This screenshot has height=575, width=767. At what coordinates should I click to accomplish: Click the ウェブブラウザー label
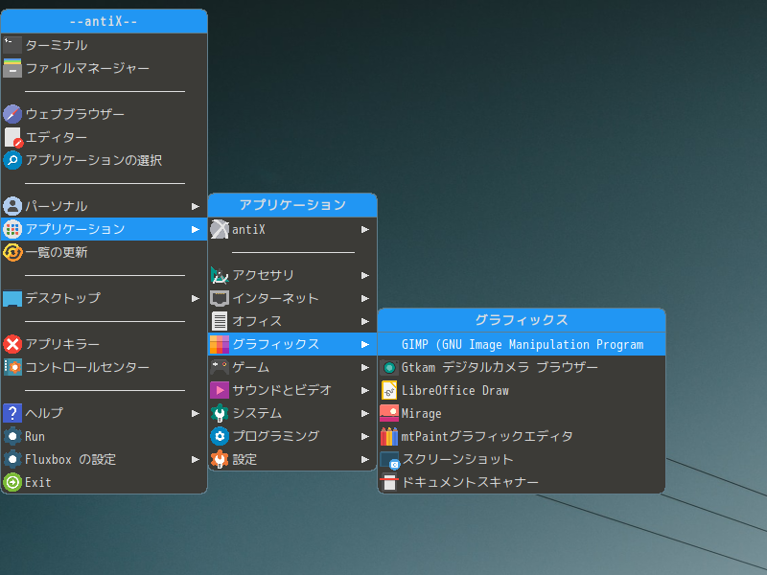click(75, 114)
